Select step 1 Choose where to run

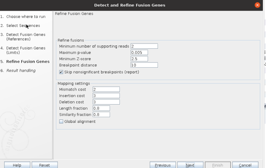tap(26, 17)
